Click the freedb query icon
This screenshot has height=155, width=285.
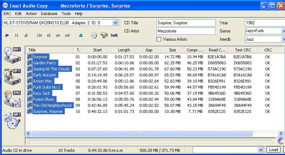[114, 35]
